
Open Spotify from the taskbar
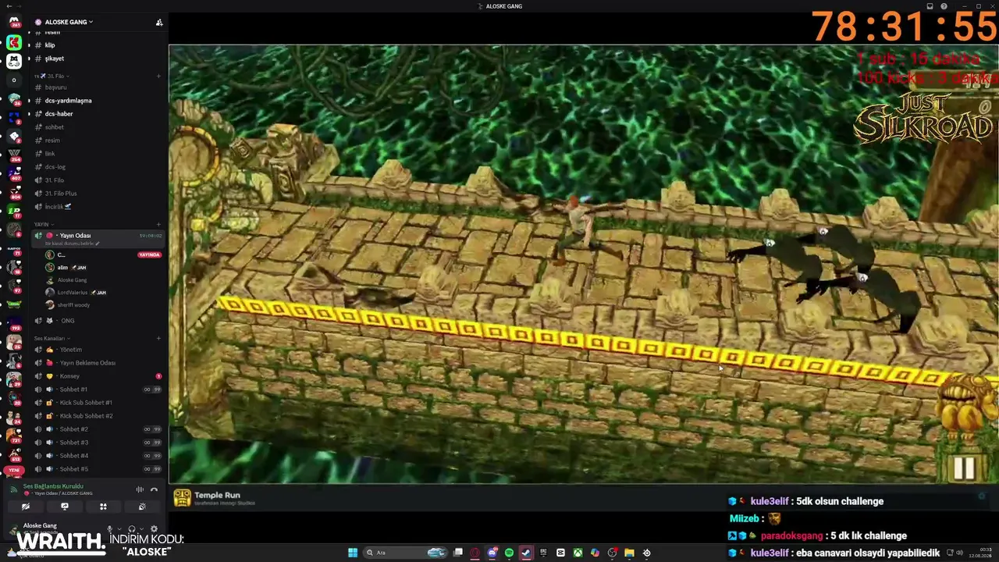(x=509, y=553)
